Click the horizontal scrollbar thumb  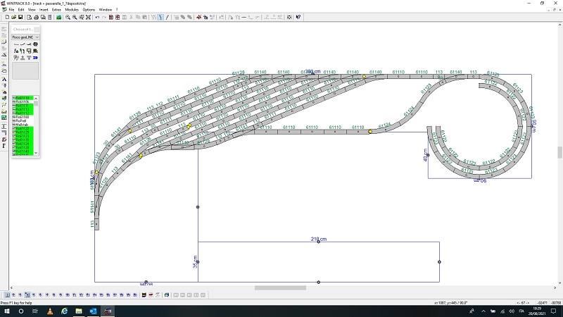tap(280, 287)
